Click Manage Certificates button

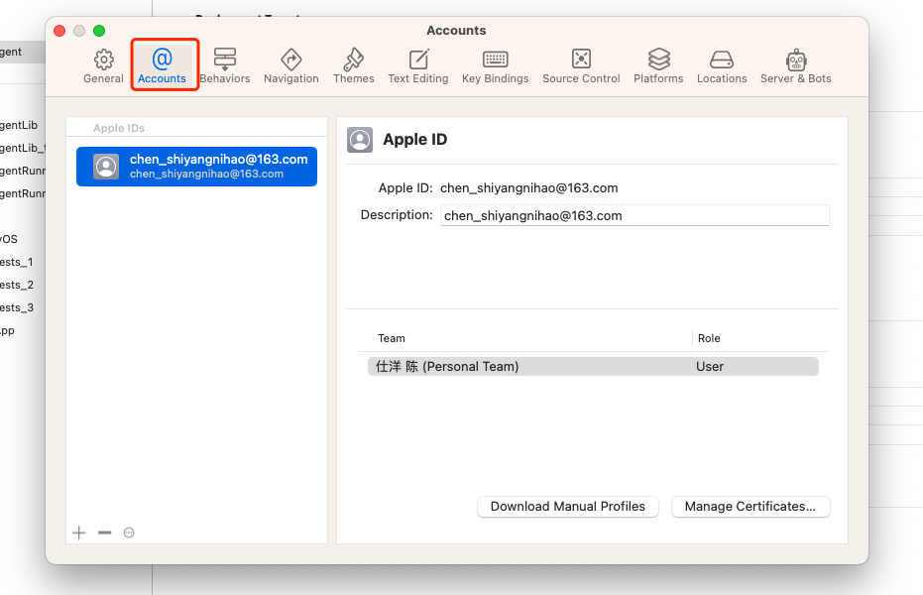click(x=750, y=507)
